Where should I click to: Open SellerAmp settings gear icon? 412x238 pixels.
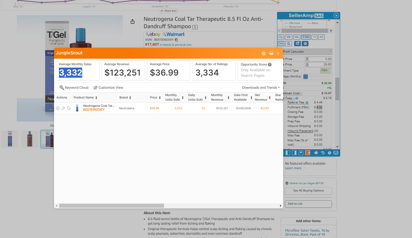tap(329, 153)
